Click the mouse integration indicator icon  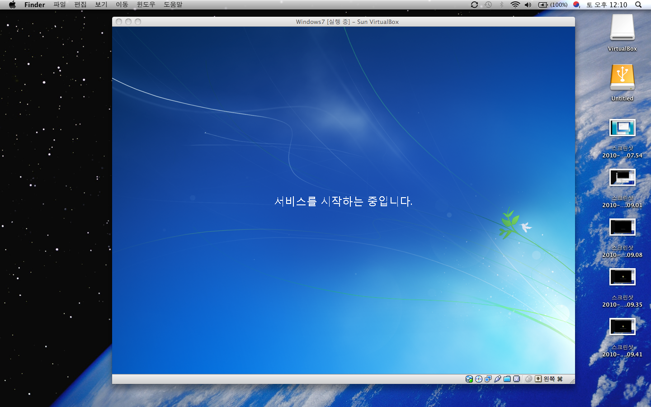pos(528,379)
